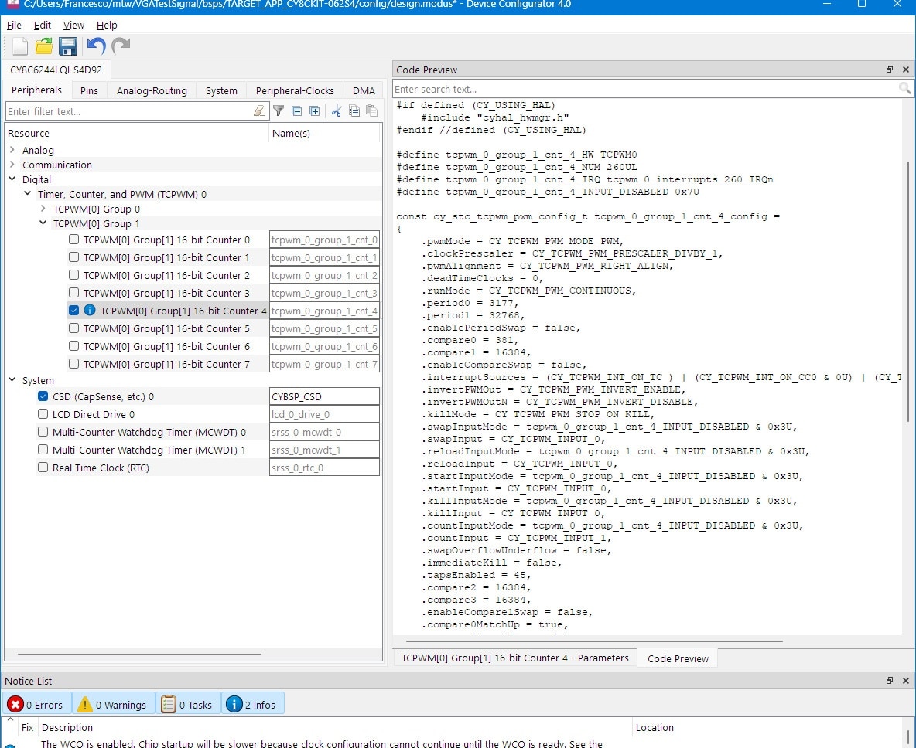Switch to the System tab
This screenshot has height=748, width=916.
(221, 90)
